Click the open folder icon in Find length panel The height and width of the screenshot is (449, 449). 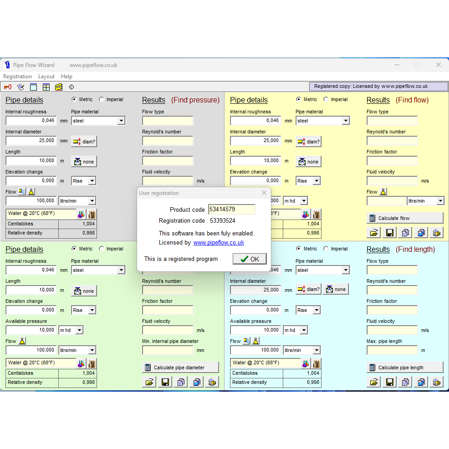click(374, 382)
